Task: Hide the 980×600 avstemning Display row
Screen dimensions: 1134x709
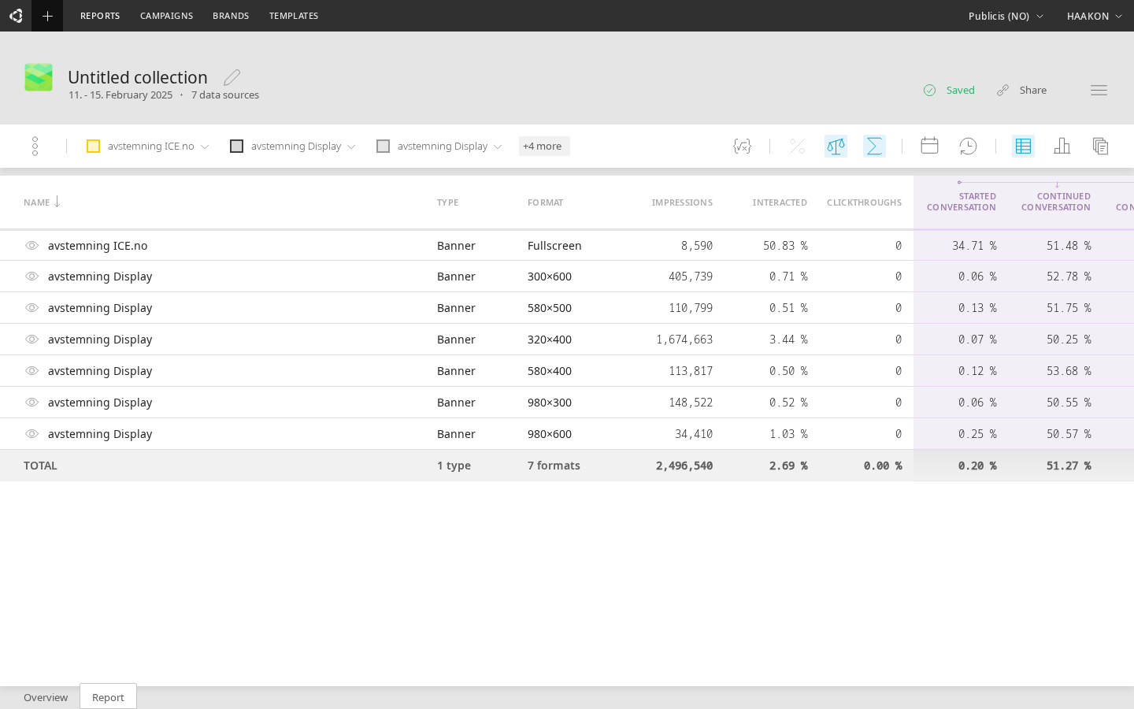Action: coord(32,434)
